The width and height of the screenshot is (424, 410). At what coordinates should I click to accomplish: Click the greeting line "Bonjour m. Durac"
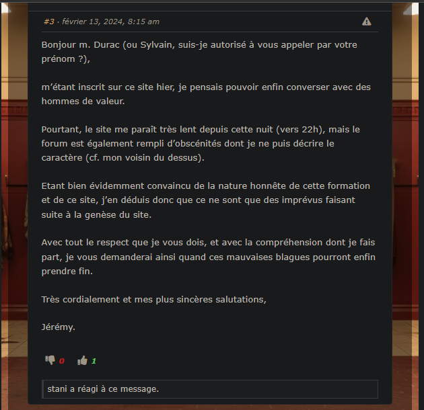pos(81,45)
